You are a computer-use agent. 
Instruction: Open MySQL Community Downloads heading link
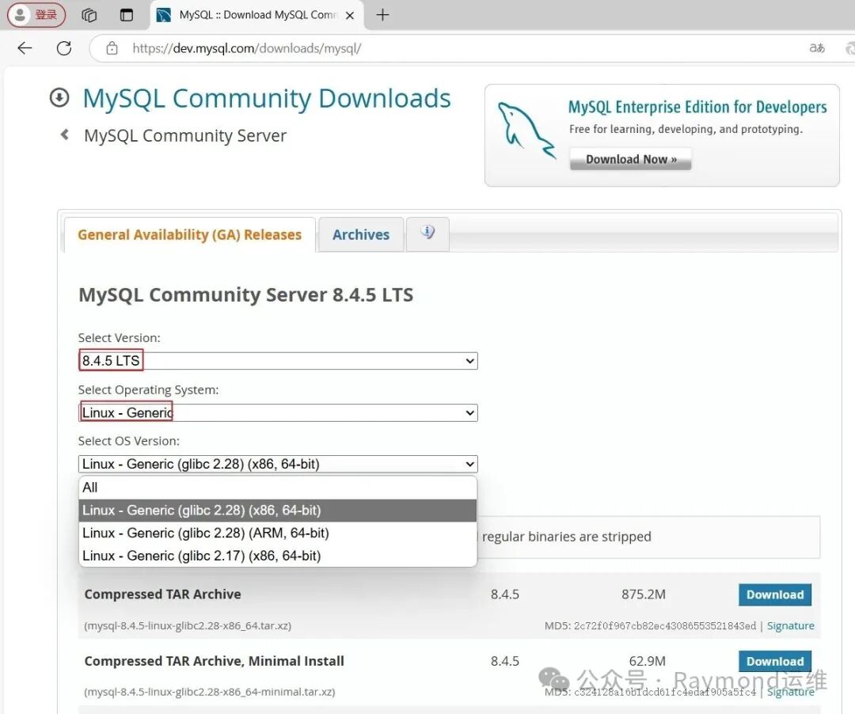pos(267,99)
